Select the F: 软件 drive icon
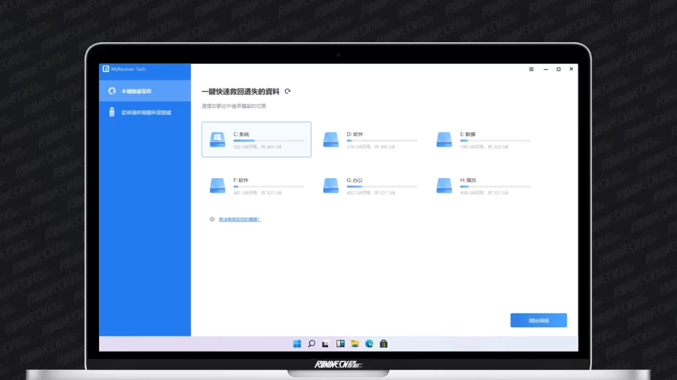Viewport: 677px width, 380px height. (217, 185)
